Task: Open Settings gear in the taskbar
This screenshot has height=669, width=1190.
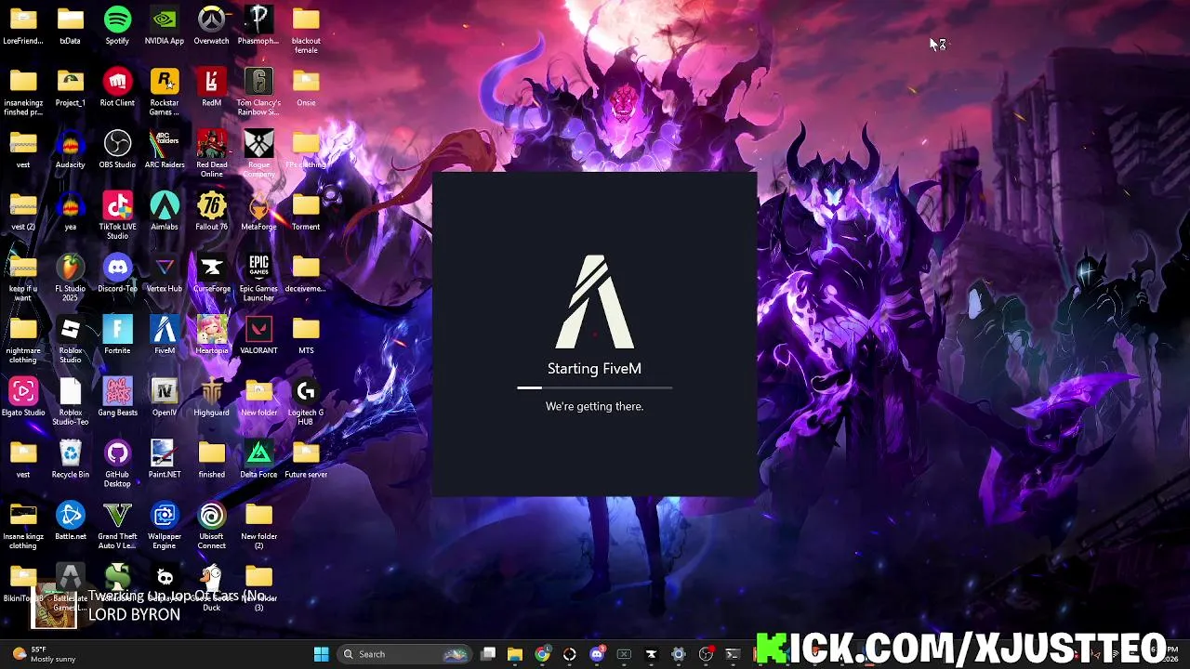Action: 679,654
